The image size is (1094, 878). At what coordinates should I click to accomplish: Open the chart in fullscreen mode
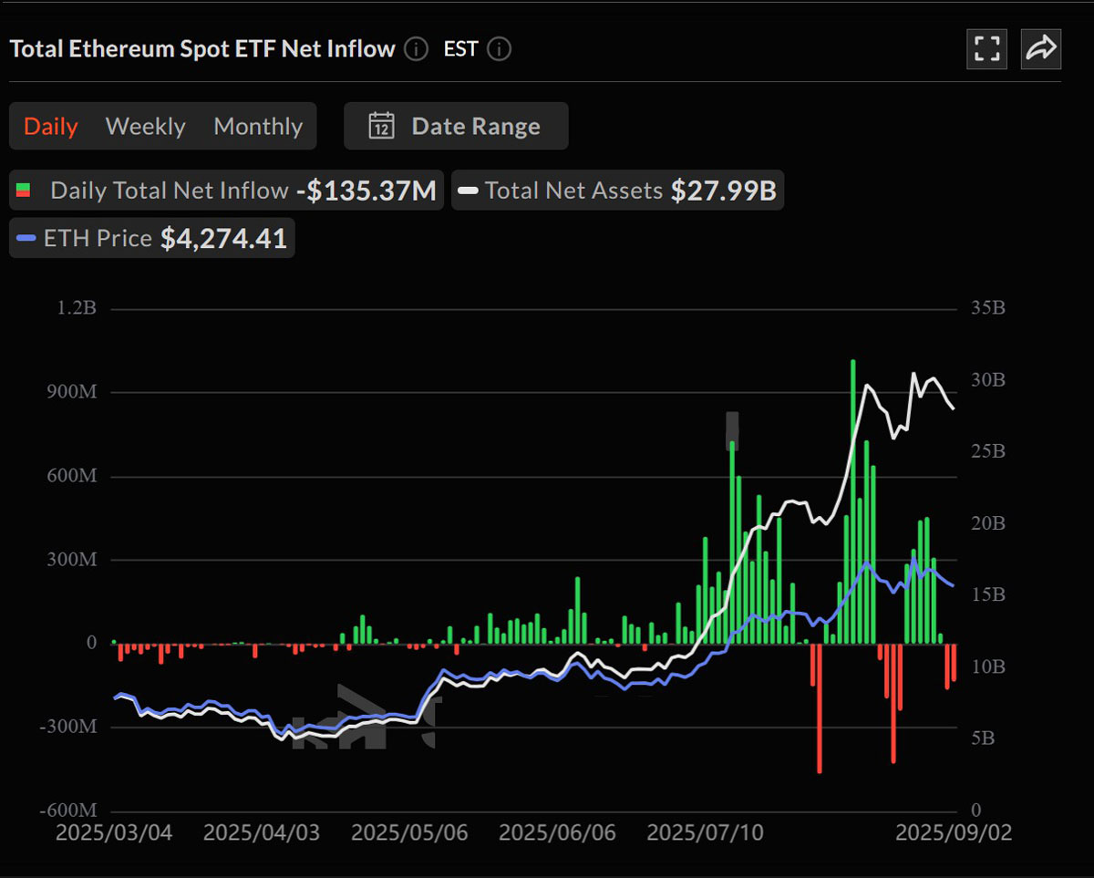[x=986, y=49]
